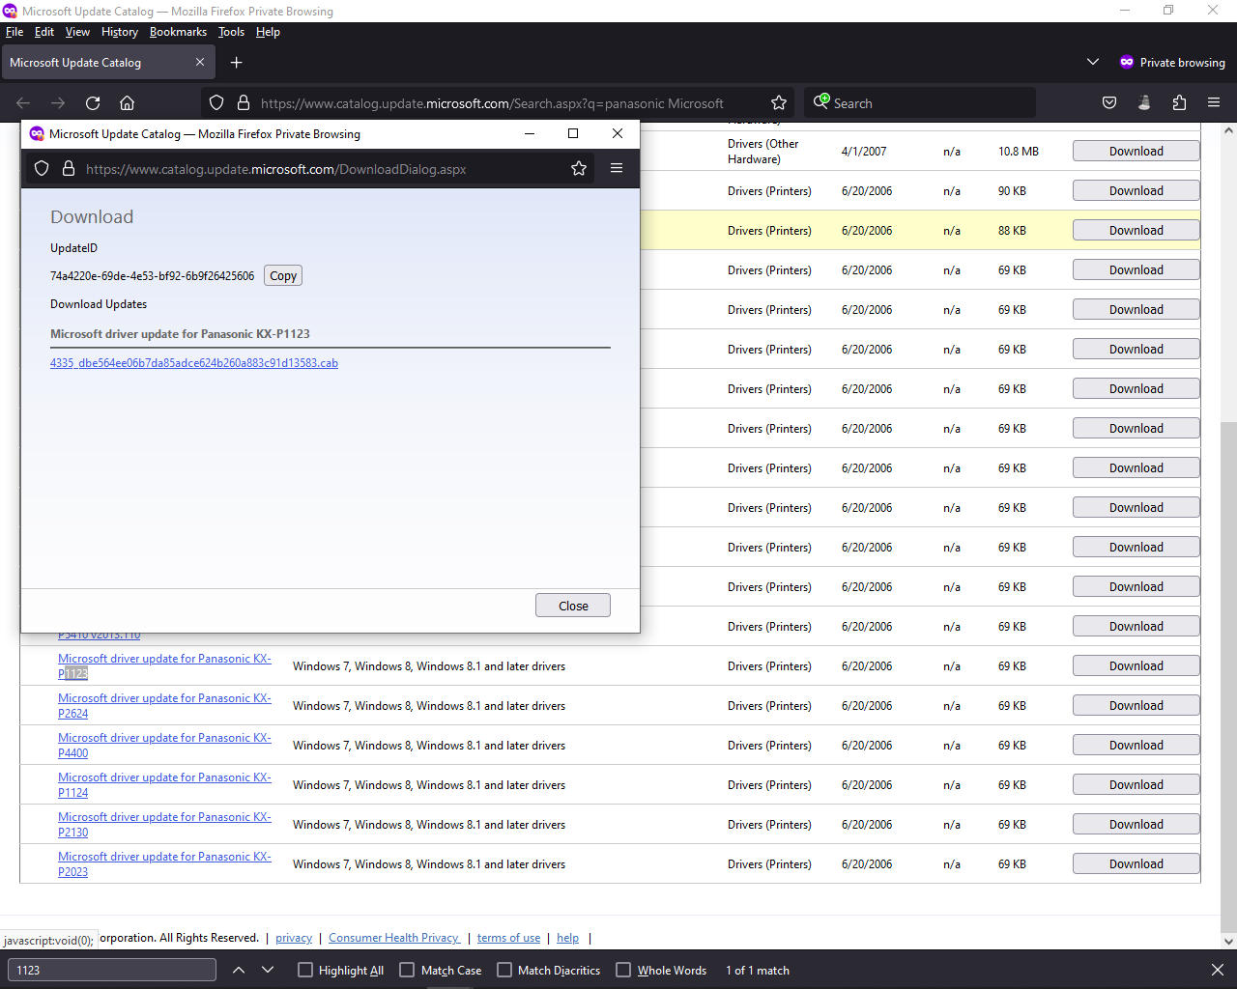Click Download in the KX-P2023 row
This screenshot has width=1237, height=989.
[1136, 863]
